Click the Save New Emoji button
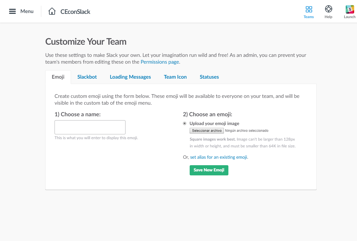Viewport: 357px width, 241px height. point(209,170)
